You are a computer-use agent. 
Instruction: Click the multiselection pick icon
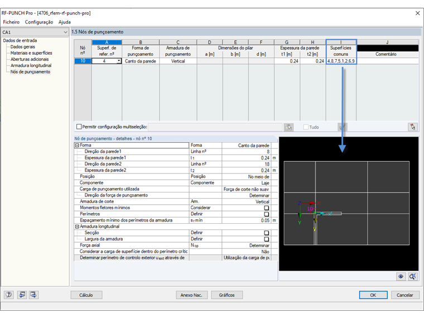coord(288,127)
